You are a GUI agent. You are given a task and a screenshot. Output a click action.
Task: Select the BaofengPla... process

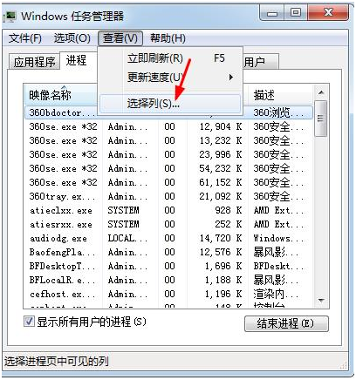click(168, 252)
